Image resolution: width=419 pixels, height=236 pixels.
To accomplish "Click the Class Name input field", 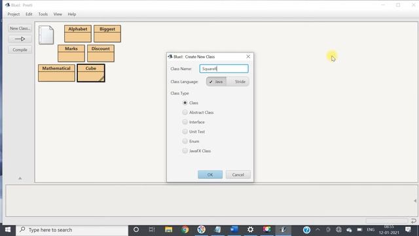I will (x=224, y=69).
